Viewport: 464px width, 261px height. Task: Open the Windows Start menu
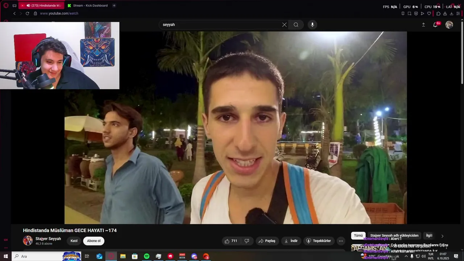6,256
